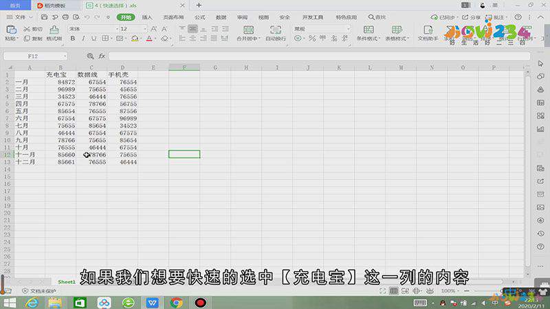This screenshot has width=550, height=309.
Task: Click the Merge and Center 合并居中 icon
Action: click(248, 30)
